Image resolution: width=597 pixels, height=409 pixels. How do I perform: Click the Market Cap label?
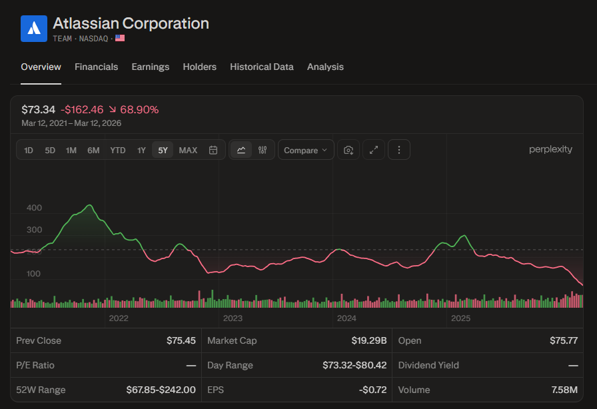232,340
